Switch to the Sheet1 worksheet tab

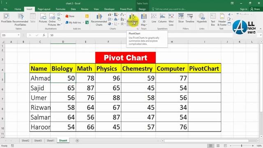[51, 141]
